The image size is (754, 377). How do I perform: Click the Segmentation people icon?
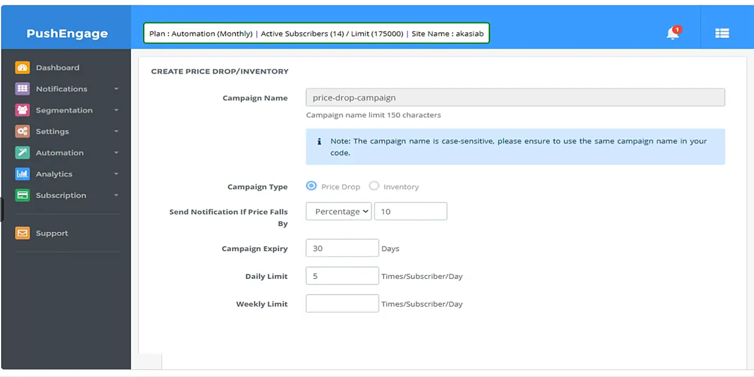pyautogui.click(x=22, y=110)
